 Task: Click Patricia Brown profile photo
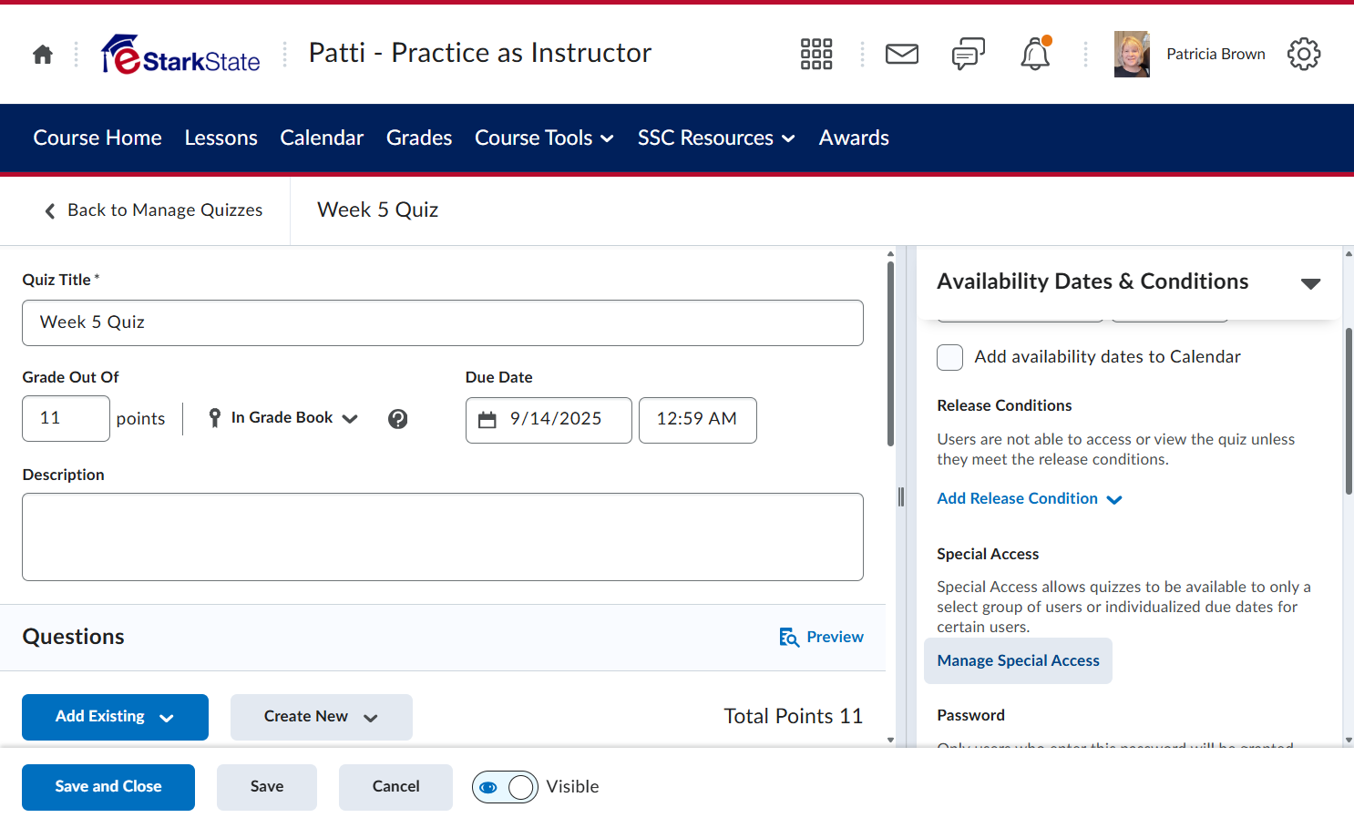click(x=1132, y=55)
